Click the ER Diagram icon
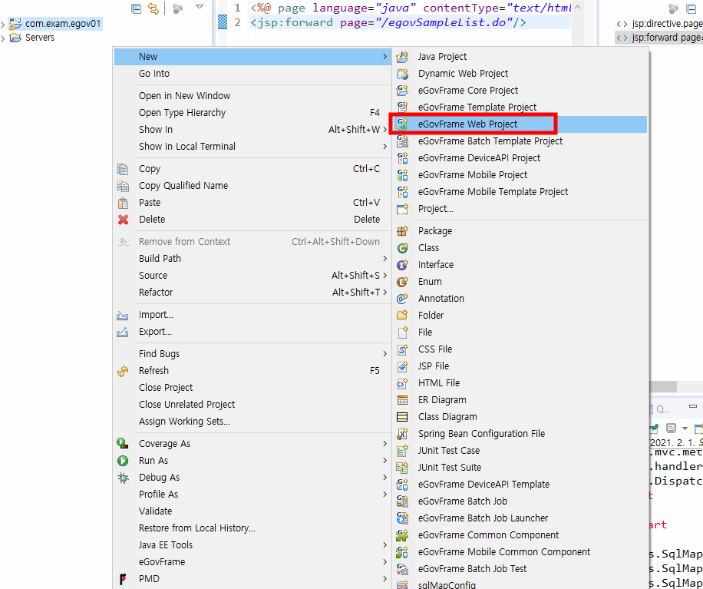The height and width of the screenshot is (589, 703). click(403, 399)
